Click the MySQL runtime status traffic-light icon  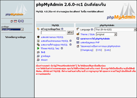click(38, 37)
